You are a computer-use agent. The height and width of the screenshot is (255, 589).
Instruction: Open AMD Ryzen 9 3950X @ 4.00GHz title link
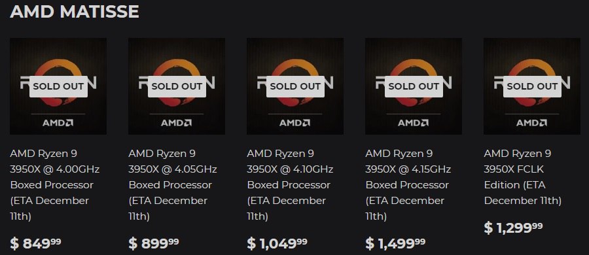tap(55, 185)
